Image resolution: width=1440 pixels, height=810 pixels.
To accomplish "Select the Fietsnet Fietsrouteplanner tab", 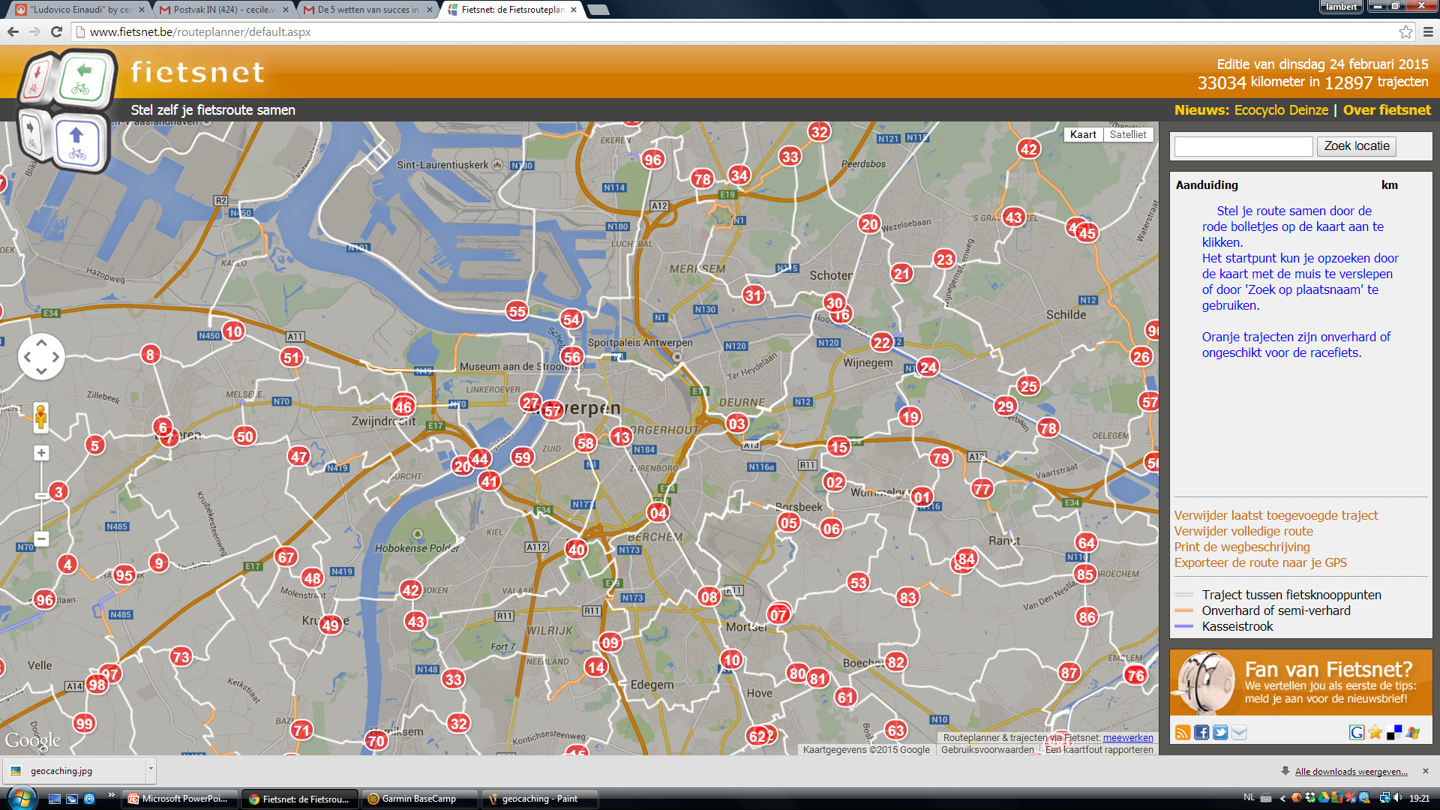I will click(x=511, y=10).
